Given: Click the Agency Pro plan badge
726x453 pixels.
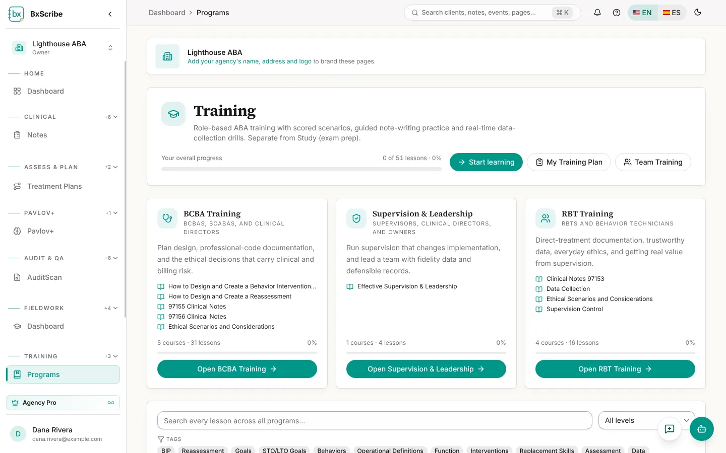Looking at the screenshot, I should click(x=63, y=403).
